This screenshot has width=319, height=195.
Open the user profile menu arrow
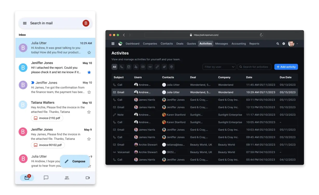297,44
